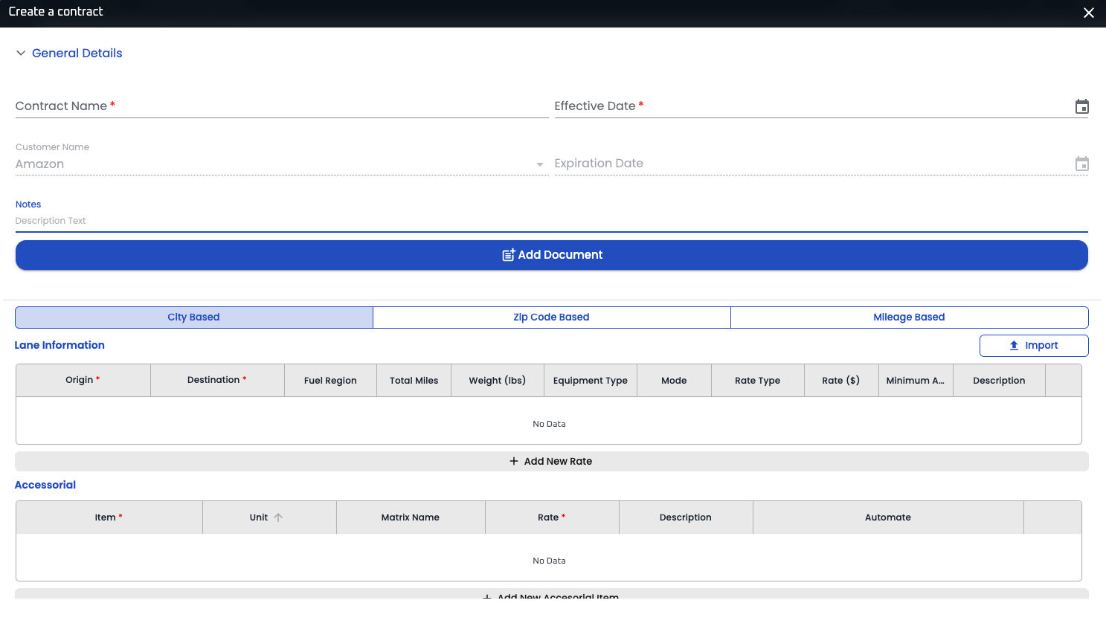Click the Rate Type column header
Screen dimensions: 1106x635
pyautogui.click(x=757, y=380)
